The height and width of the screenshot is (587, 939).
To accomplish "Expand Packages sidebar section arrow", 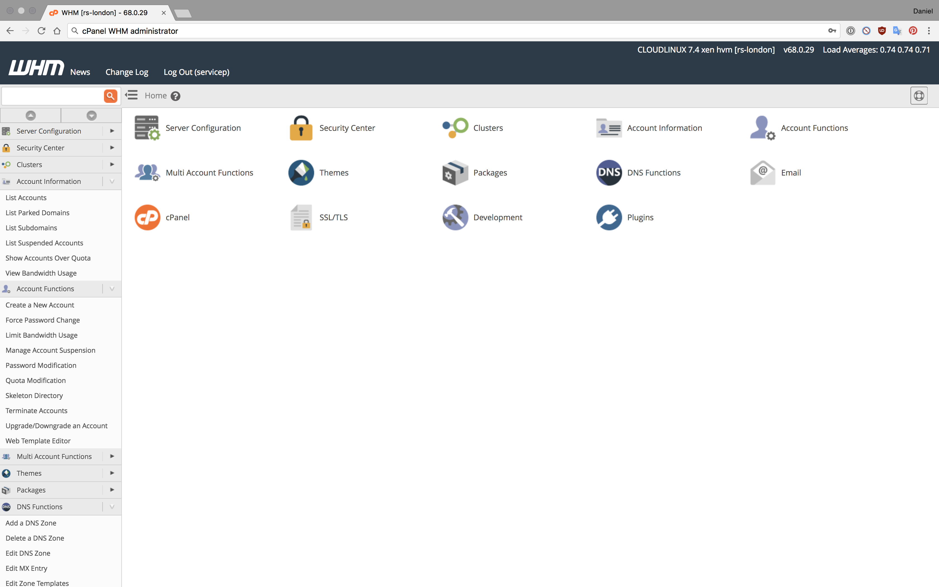I will point(112,489).
